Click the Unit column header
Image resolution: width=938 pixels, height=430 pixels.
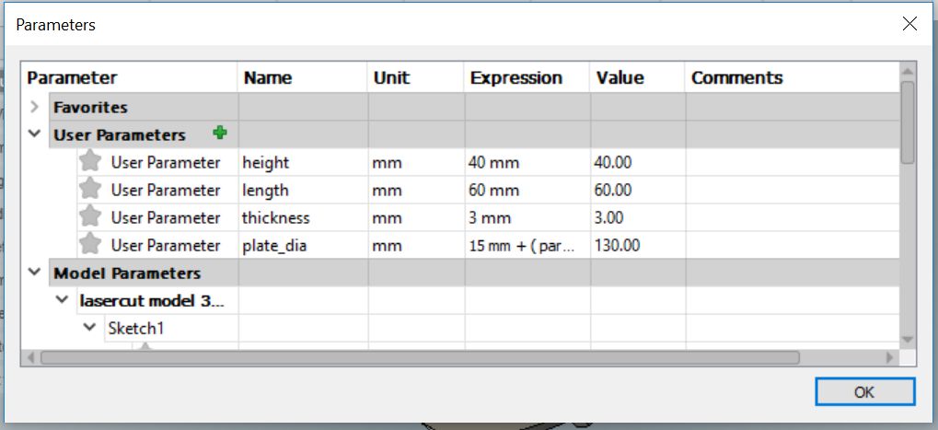point(416,77)
